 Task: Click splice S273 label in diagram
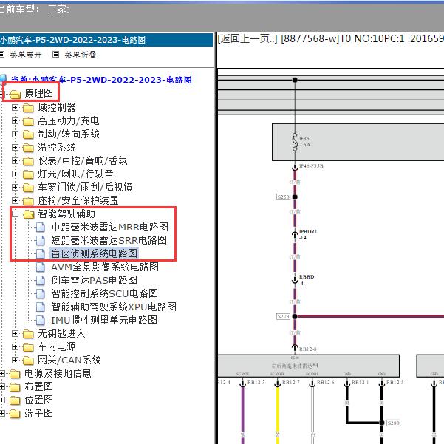click(283, 316)
